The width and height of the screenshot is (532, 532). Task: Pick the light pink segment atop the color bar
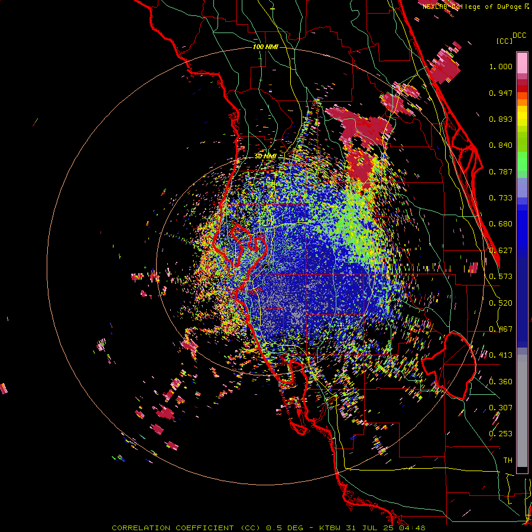pyautogui.click(x=522, y=63)
